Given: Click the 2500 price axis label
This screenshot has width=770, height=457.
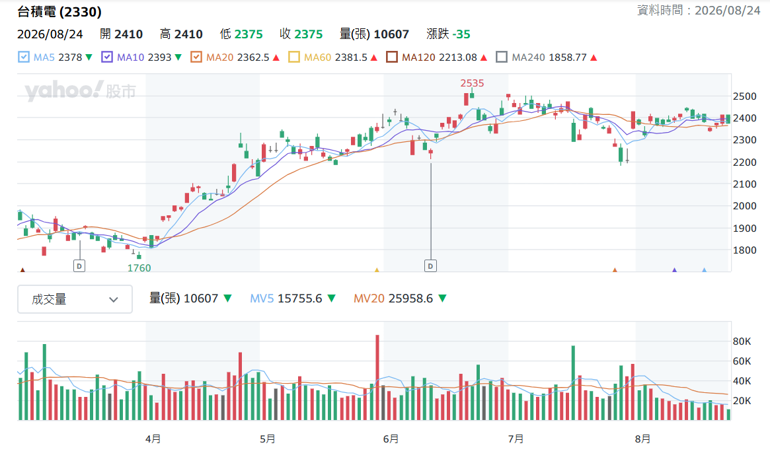Looking at the screenshot, I should (744, 96).
